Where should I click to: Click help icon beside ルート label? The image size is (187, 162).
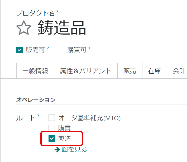[38, 116]
